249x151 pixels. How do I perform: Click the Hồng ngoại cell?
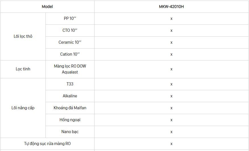(x=70, y=120)
